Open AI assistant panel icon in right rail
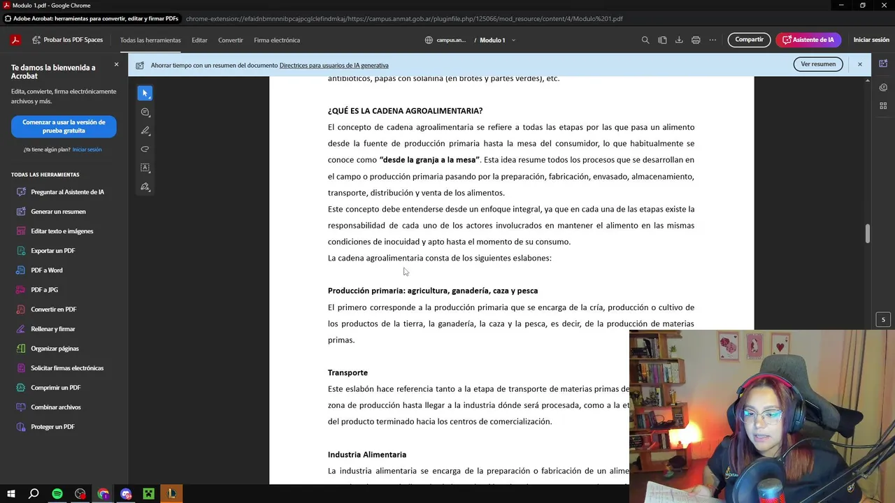This screenshot has width=895, height=503. tap(883, 64)
